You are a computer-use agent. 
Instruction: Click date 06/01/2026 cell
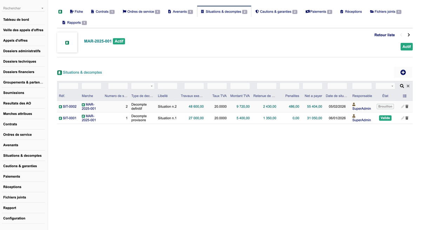337,118
